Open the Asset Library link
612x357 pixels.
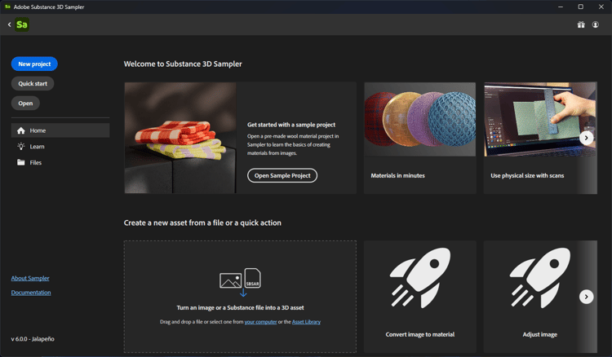click(x=306, y=322)
